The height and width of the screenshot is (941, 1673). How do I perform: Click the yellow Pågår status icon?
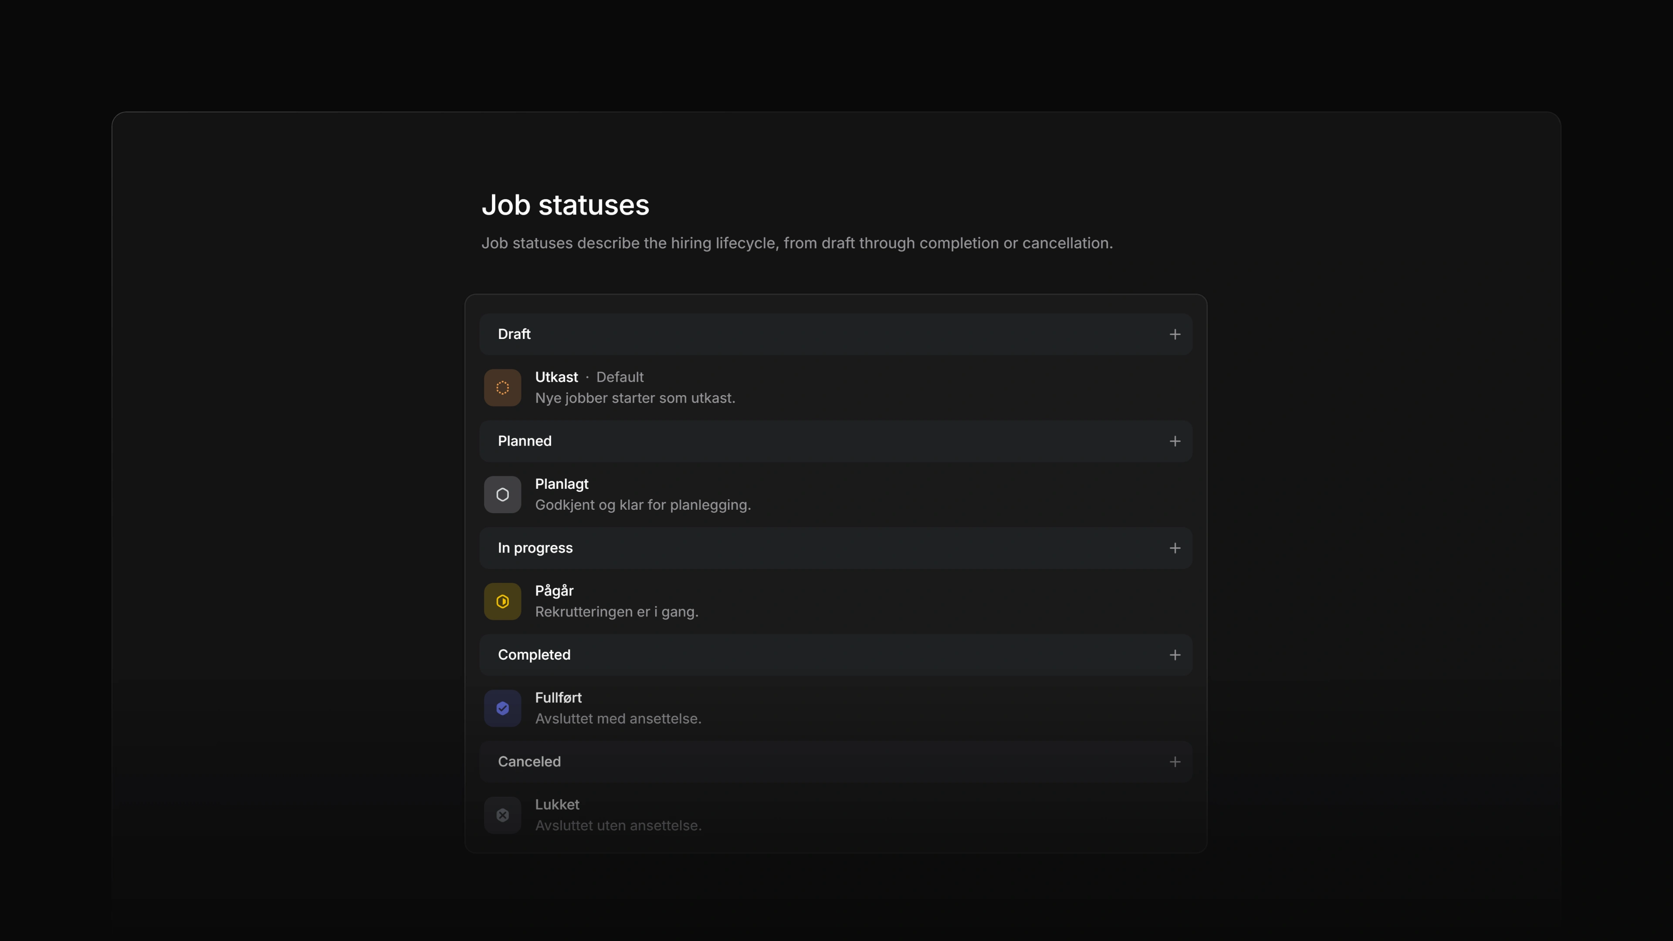click(x=502, y=601)
